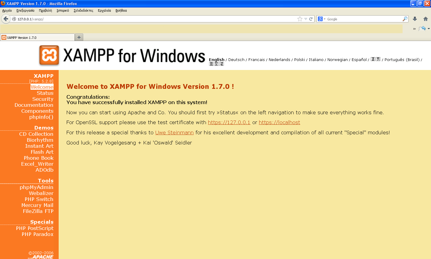
Task: Open the Ιστορικό menu
Action: [x=63, y=10]
